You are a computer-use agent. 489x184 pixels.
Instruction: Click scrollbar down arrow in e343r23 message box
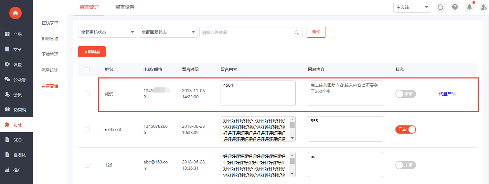[x=293, y=138]
